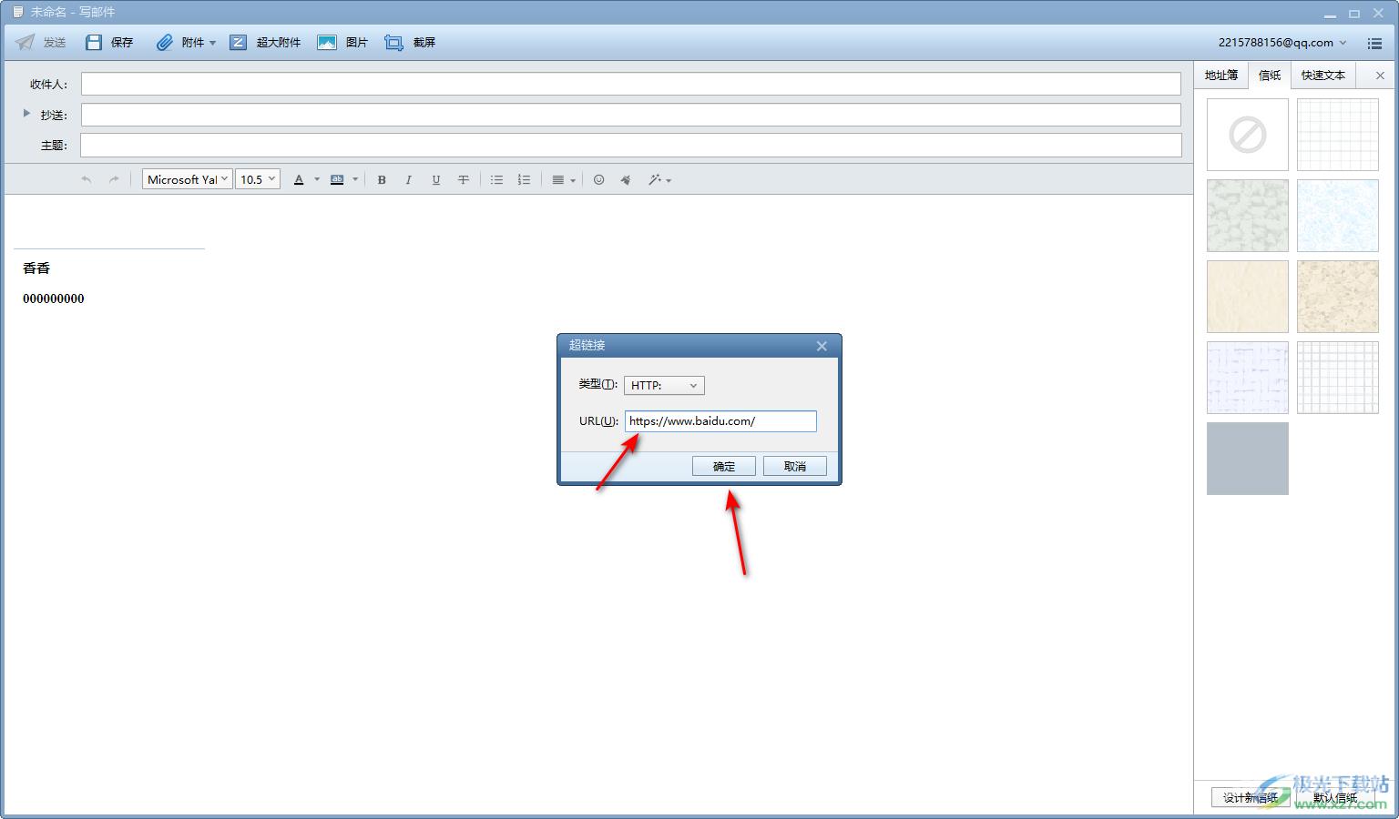Open the font color picker arrow
1399x819 pixels.
(317, 180)
